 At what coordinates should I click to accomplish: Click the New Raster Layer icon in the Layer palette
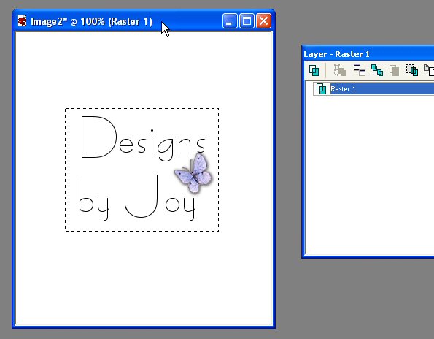[314, 70]
